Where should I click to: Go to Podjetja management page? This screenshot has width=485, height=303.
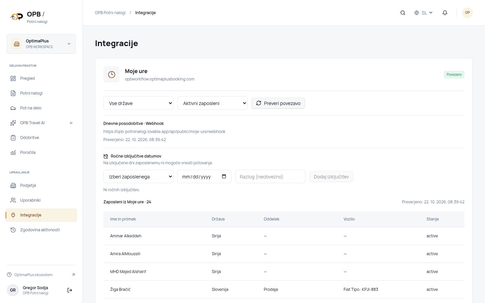[41, 186]
